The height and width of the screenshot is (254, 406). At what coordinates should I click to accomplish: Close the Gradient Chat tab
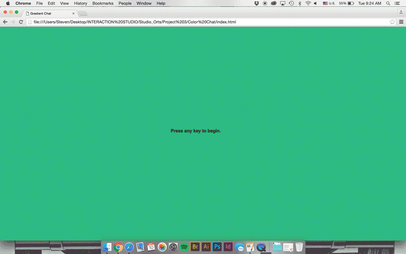pyautogui.click(x=73, y=14)
